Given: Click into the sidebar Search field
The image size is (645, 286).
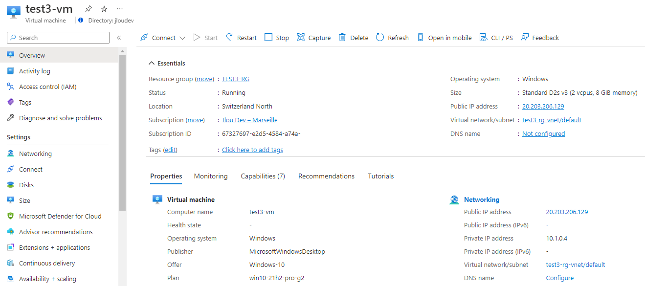Looking at the screenshot, I should tap(58, 38).
